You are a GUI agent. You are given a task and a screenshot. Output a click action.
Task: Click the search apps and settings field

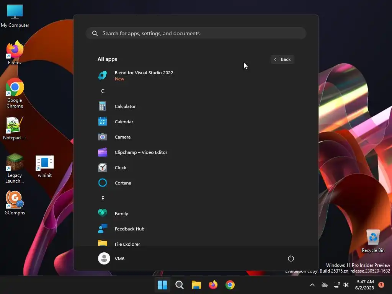click(x=196, y=33)
